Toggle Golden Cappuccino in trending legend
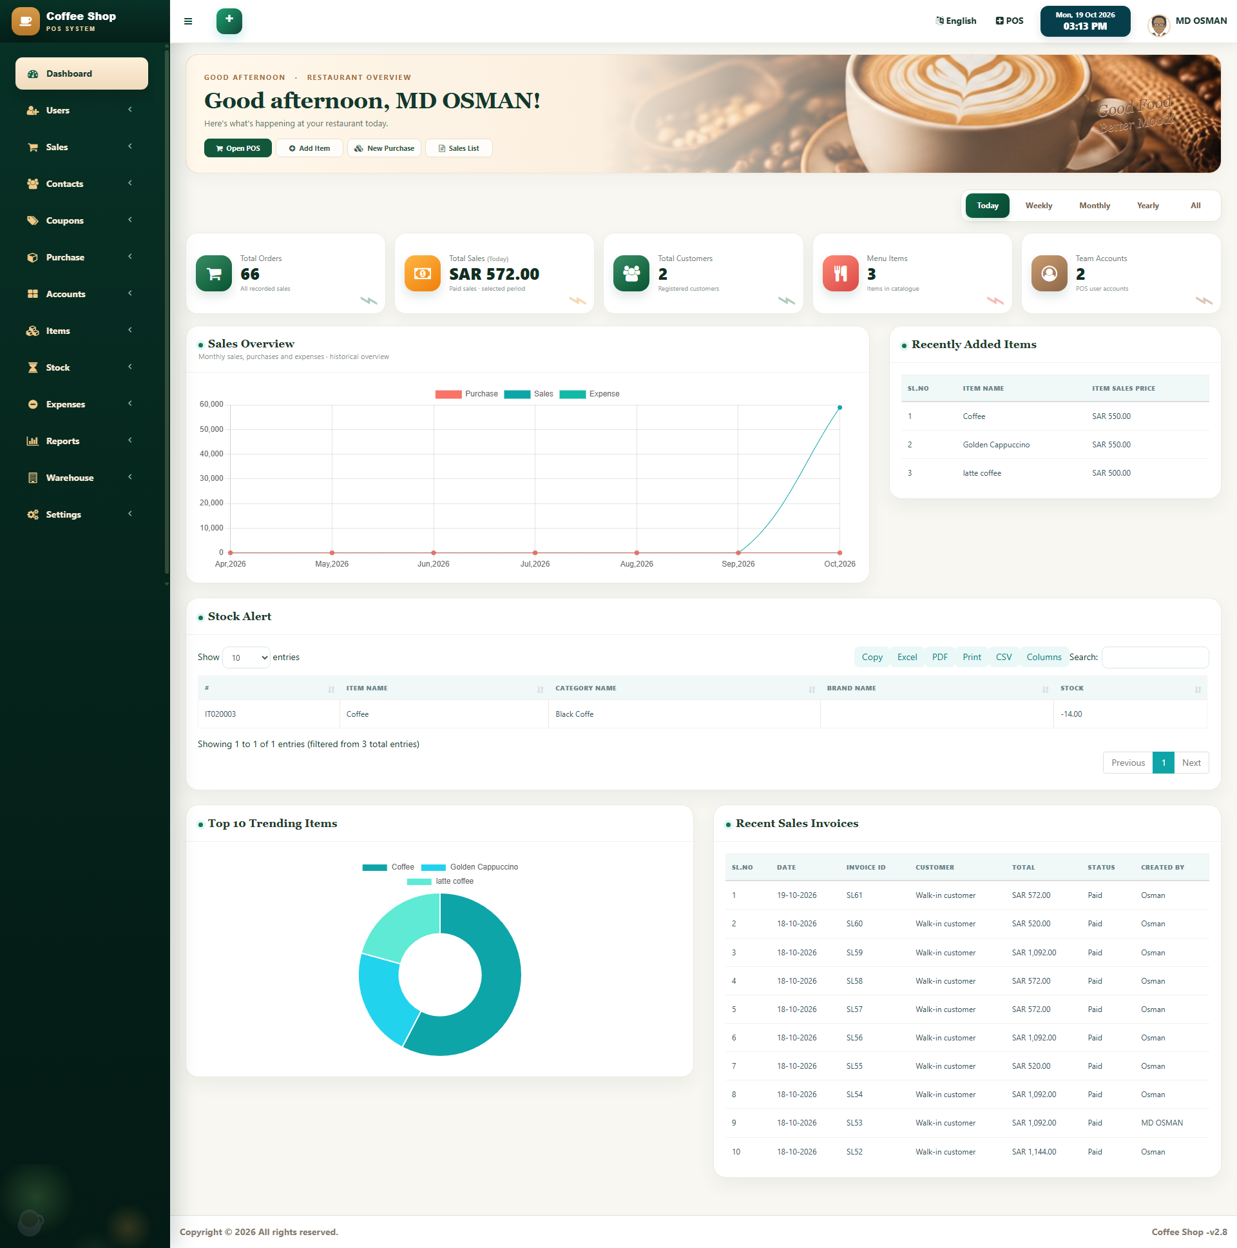Image resolution: width=1237 pixels, height=1248 pixels. pyautogui.click(x=470, y=868)
